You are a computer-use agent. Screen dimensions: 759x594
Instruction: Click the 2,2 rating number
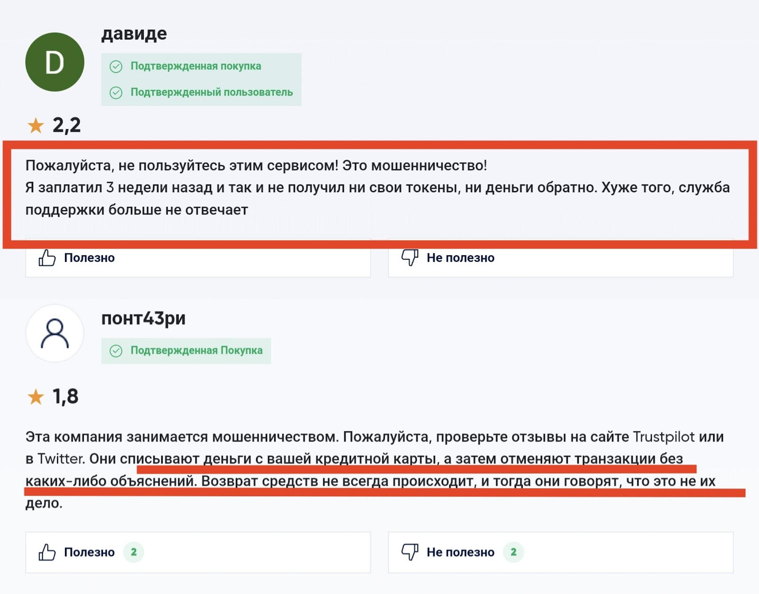point(66,125)
